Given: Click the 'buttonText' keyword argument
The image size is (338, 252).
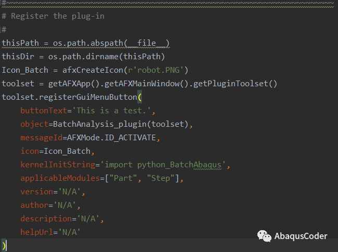Looking at the screenshot, I should 44,111.
